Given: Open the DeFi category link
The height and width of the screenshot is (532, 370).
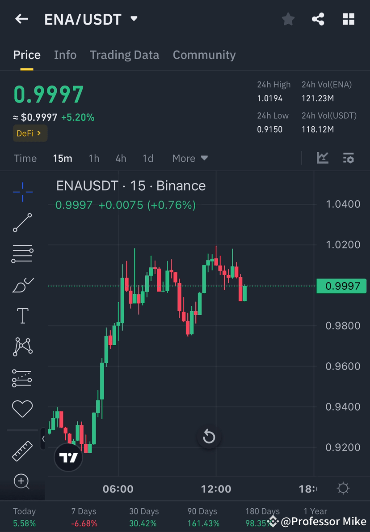Looking at the screenshot, I should pos(29,133).
